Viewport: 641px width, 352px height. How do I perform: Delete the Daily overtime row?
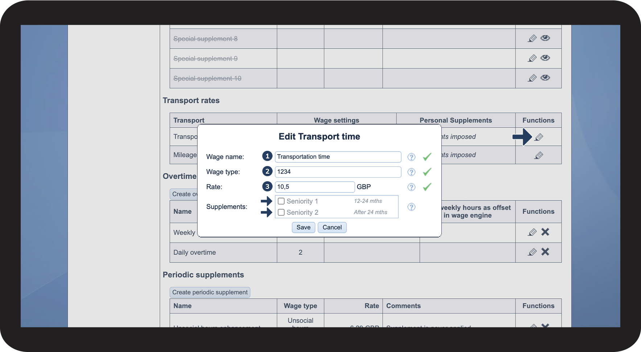545,252
